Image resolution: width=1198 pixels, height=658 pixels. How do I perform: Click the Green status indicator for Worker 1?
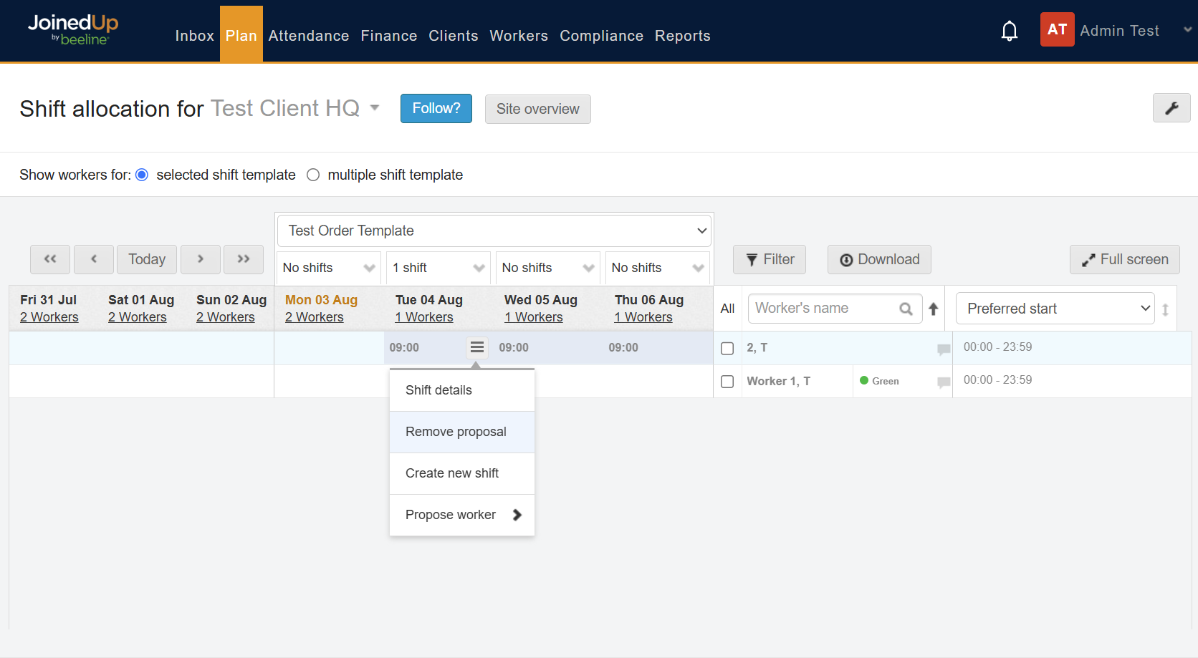point(879,381)
